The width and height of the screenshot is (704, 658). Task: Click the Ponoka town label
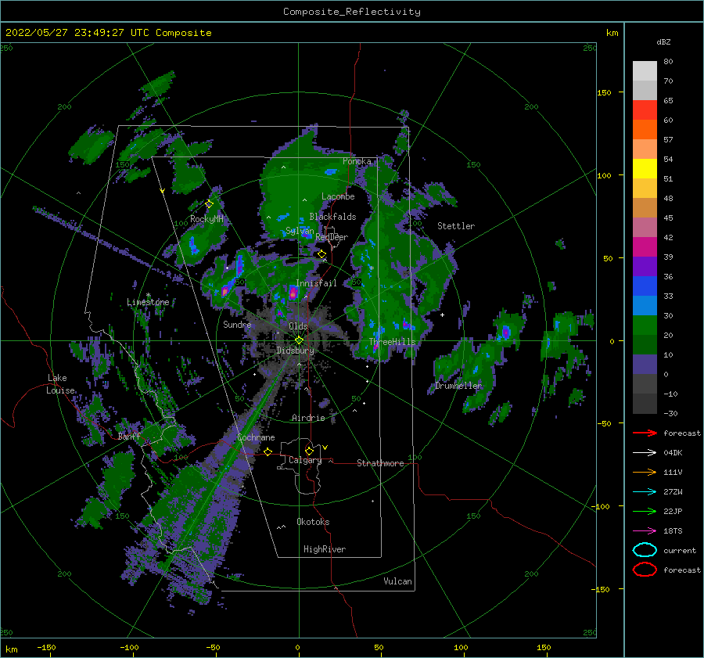pyautogui.click(x=357, y=161)
